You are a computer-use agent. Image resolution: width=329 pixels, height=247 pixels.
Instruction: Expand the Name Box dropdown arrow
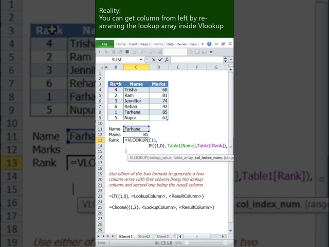point(141,60)
